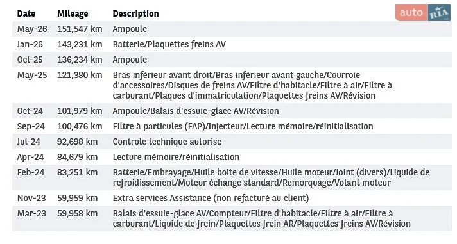Select the Oct-25 service row
The image size is (457, 244).
click(232, 60)
